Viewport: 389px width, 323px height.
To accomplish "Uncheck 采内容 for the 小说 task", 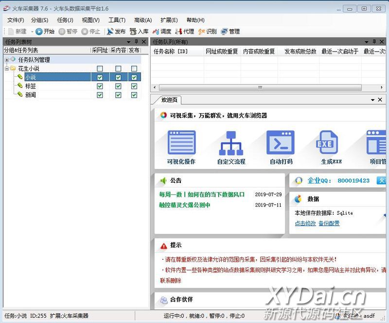I will coord(118,77).
